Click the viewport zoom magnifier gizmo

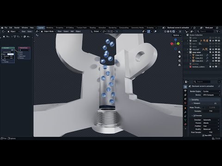[179, 52]
